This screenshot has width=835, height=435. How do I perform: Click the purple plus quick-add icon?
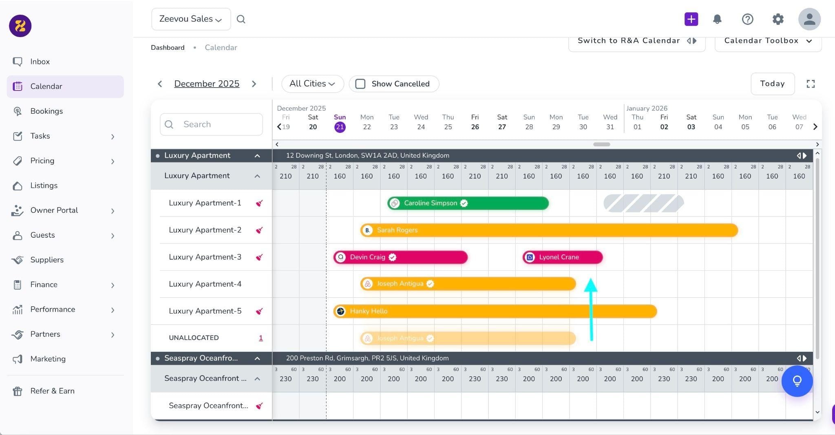point(691,19)
